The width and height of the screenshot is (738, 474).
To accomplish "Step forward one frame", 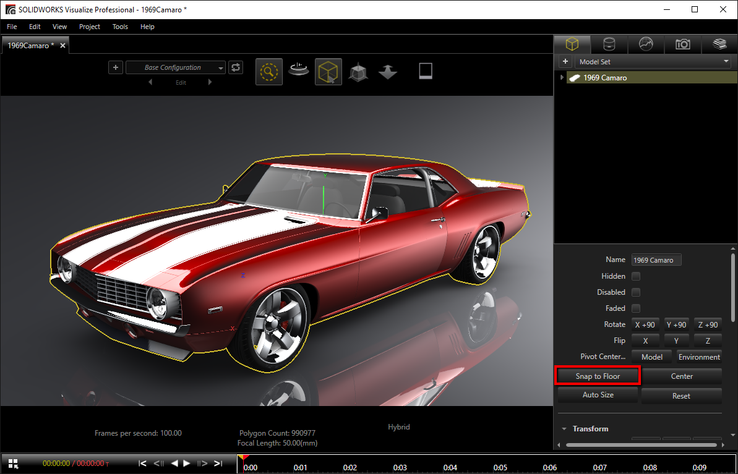I will pyautogui.click(x=202, y=463).
